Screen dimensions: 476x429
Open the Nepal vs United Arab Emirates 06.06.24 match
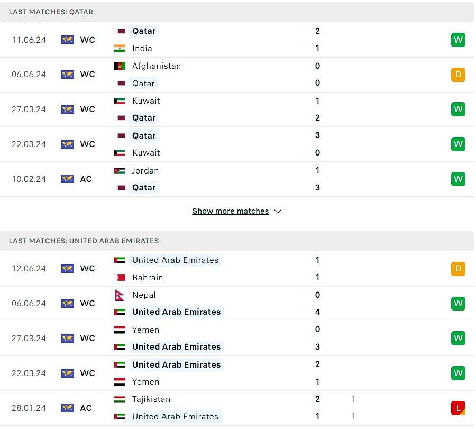(237, 304)
